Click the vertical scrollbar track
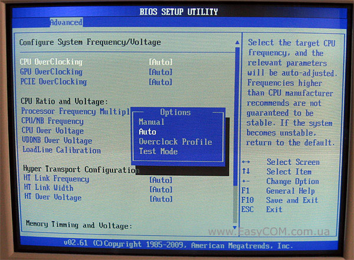The width and height of the screenshot is (354, 260). pyautogui.click(x=236, y=135)
